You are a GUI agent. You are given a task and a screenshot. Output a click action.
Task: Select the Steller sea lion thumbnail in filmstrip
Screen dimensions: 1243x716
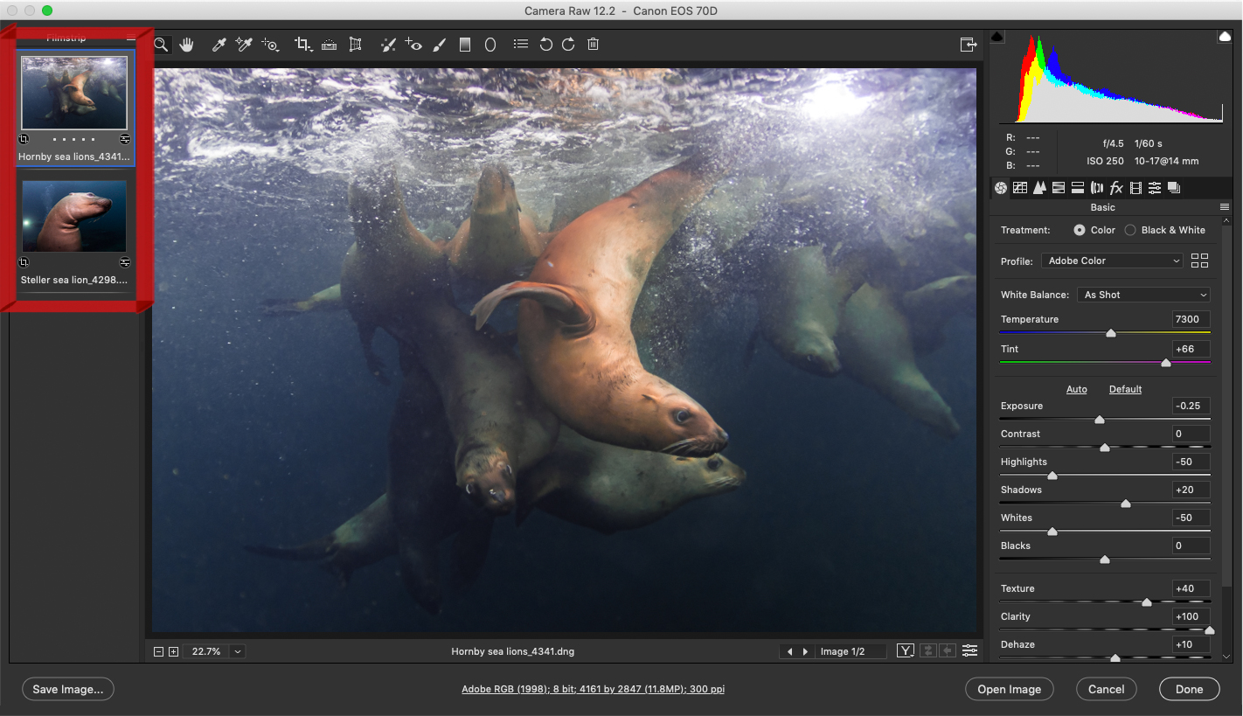click(x=73, y=216)
